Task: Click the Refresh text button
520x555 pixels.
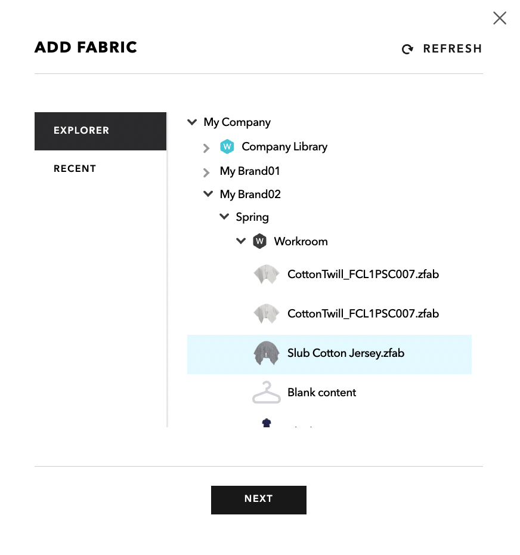Action: tap(453, 48)
